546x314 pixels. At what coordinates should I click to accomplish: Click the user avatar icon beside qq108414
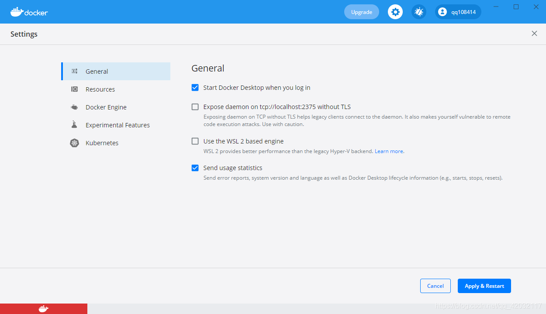pyautogui.click(x=443, y=12)
